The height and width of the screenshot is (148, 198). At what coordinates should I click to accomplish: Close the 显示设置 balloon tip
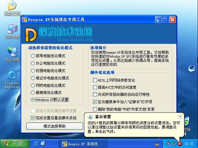coord(180,116)
